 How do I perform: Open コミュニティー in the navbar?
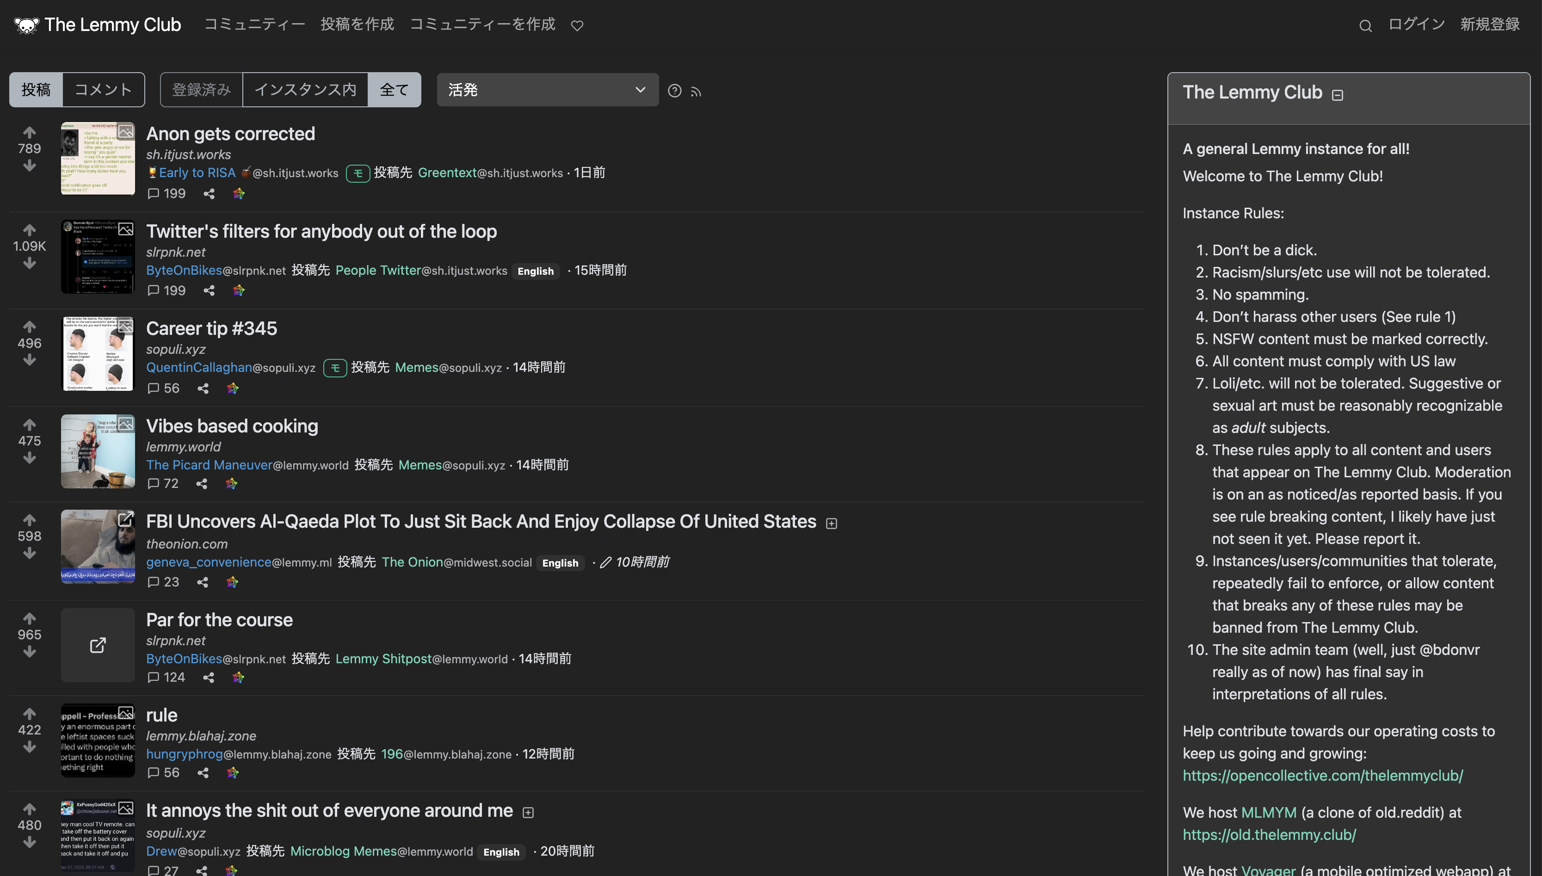coord(254,24)
